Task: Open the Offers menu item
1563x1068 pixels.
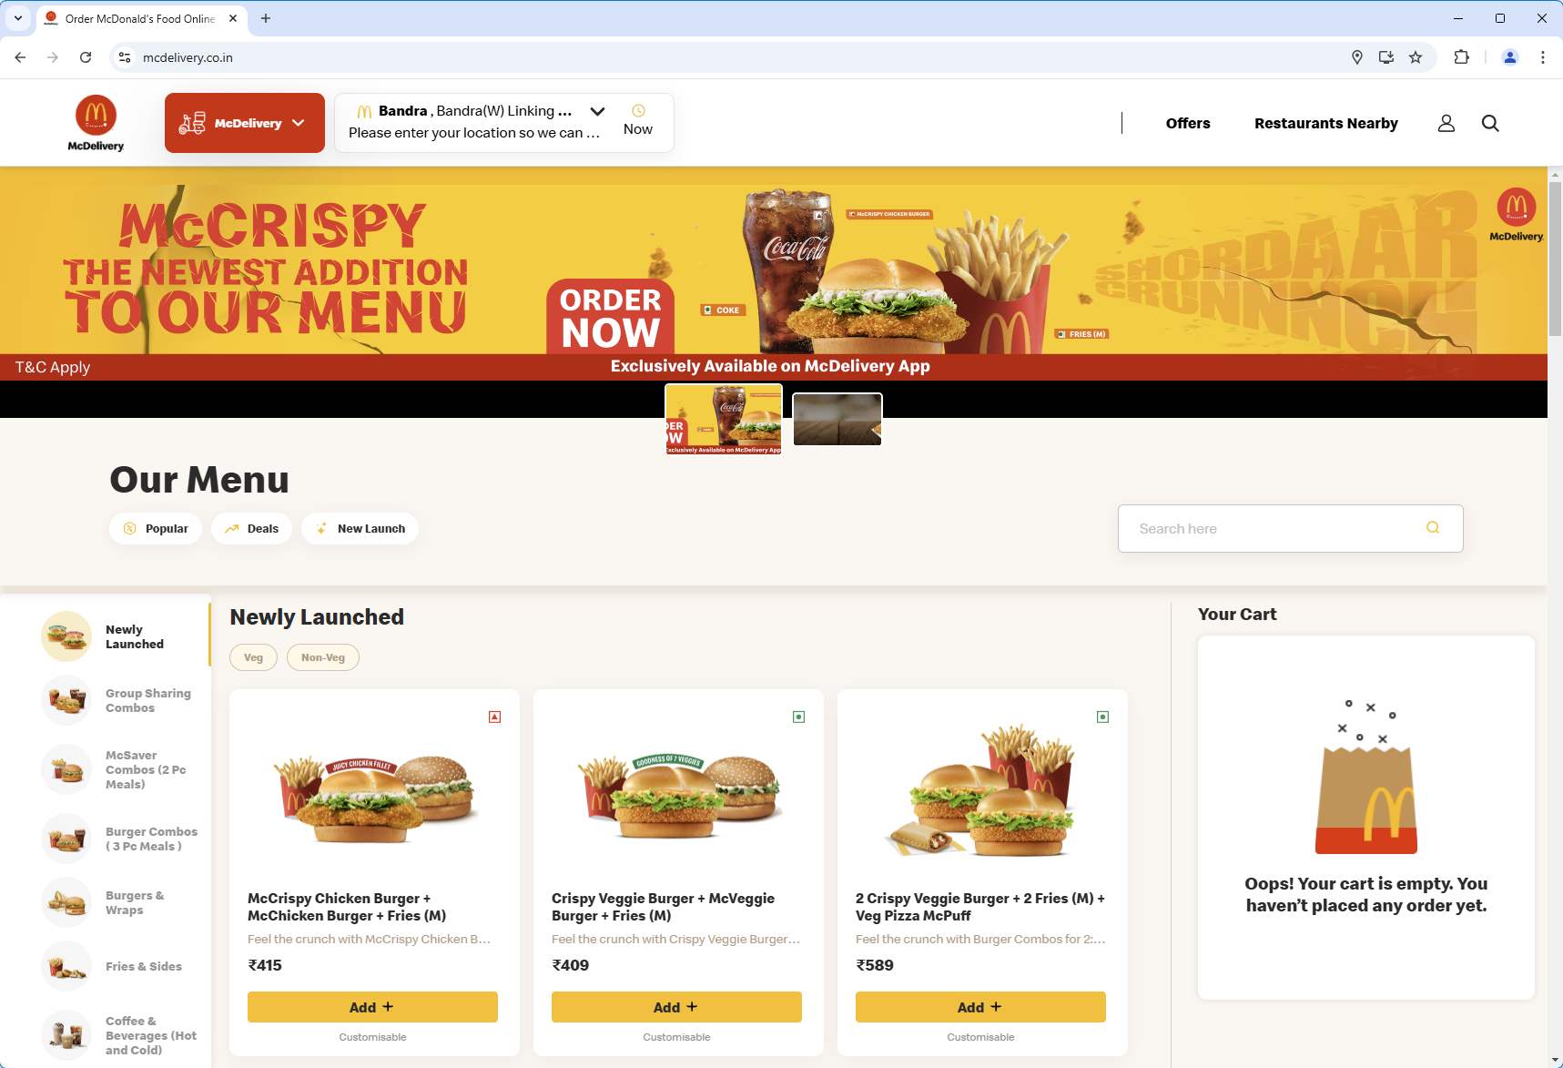Action: pyautogui.click(x=1188, y=123)
